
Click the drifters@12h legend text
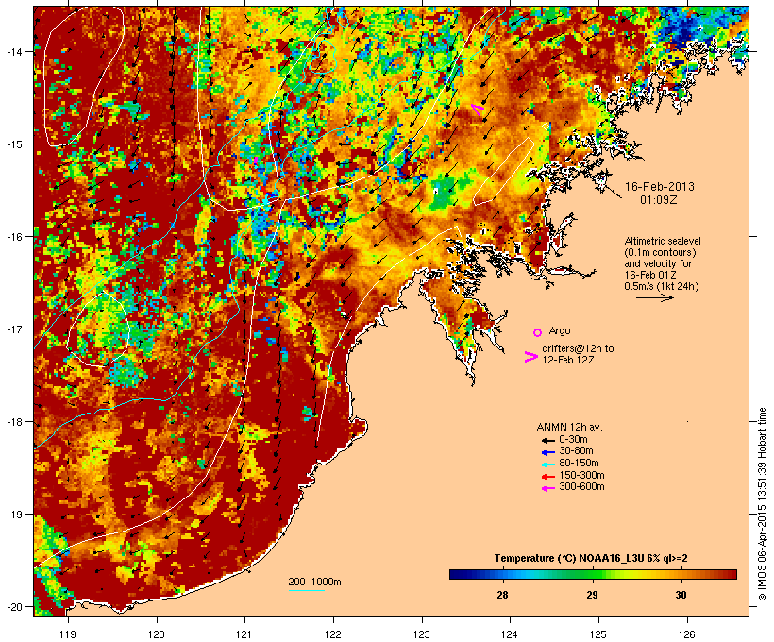578,348
